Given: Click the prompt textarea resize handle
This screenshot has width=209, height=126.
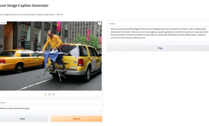Looking at the screenshot, I should point(99,110).
